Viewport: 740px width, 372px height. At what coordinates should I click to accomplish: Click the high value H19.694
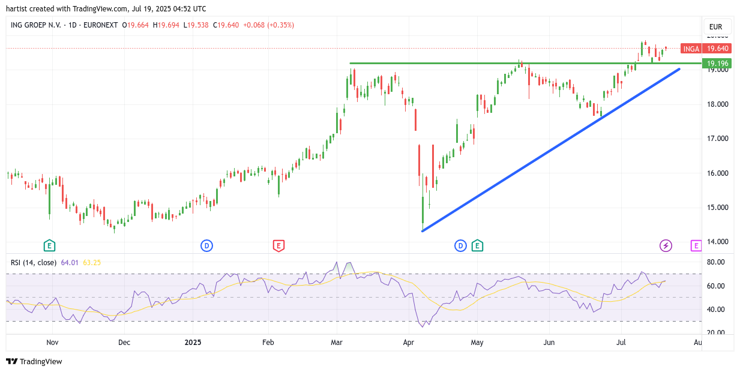(167, 25)
